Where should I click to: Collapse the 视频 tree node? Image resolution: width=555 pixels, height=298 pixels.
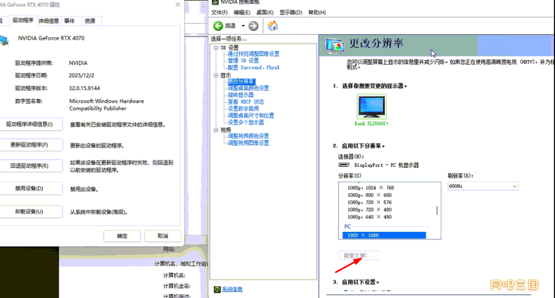pos(215,130)
